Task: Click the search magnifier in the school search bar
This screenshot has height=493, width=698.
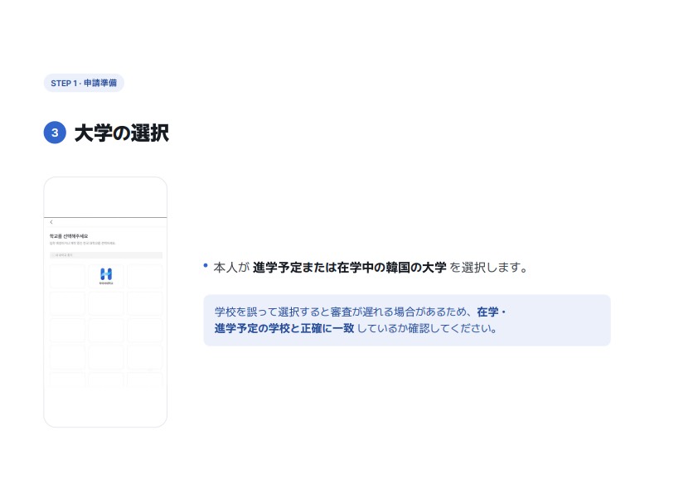Action: click(52, 255)
